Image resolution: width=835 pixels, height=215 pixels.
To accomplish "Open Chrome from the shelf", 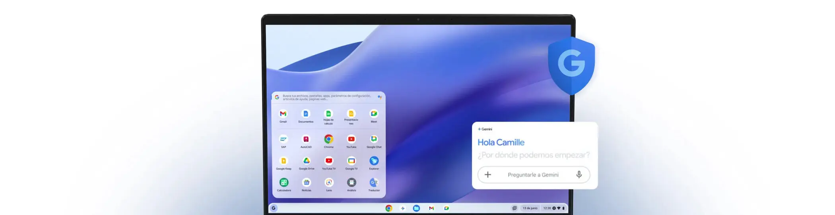I will [388, 208].
